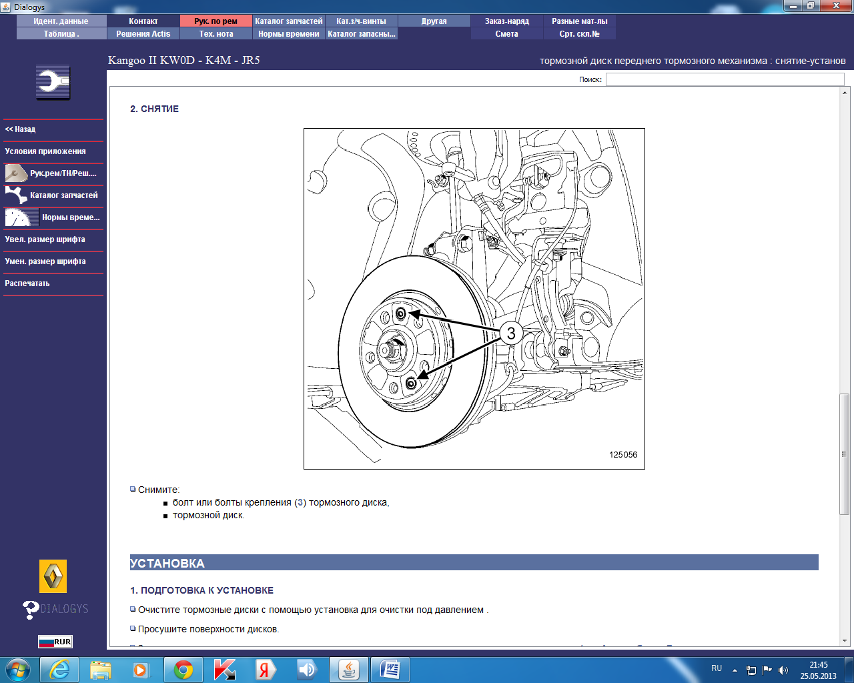Viewport: 854px width, 683px height.
Task: Open the Тех. нота tab
Action: (216, 34)
